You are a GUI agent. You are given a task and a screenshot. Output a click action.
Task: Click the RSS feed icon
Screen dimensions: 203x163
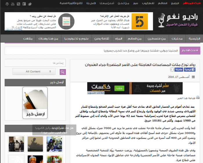[18, 4]
